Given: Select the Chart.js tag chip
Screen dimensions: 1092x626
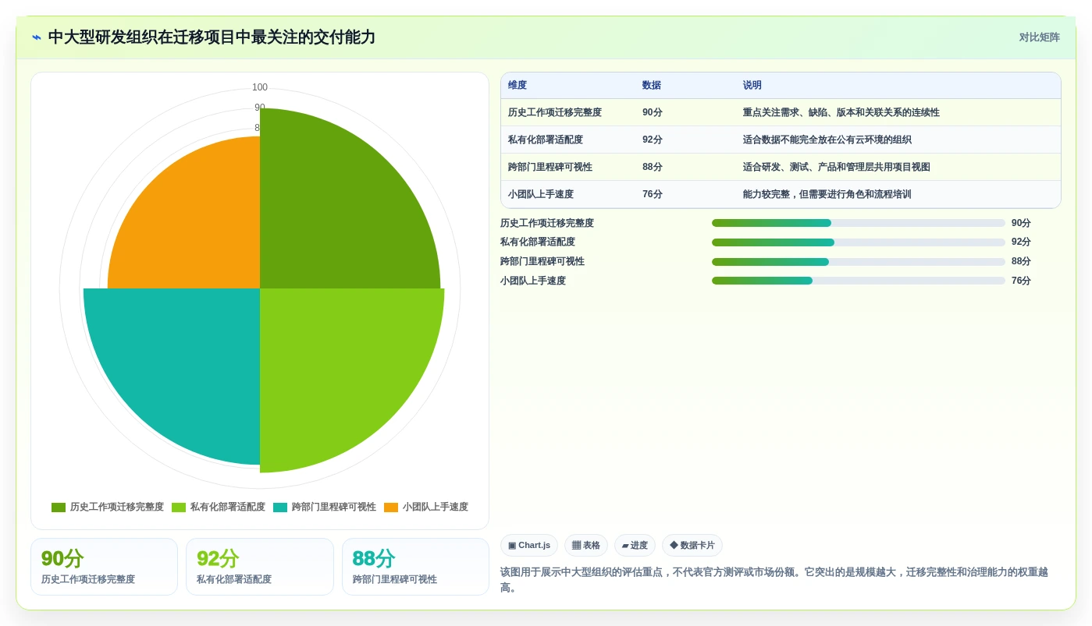Looking at the screenshot, I should pyautogui.click(x=529, y=546).
